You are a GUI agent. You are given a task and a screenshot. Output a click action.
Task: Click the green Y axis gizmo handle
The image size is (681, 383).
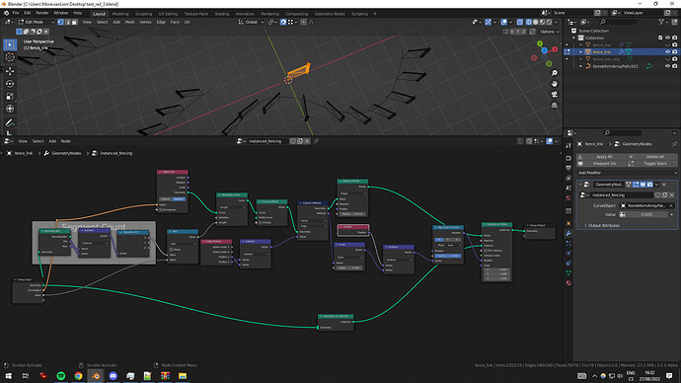540,43
